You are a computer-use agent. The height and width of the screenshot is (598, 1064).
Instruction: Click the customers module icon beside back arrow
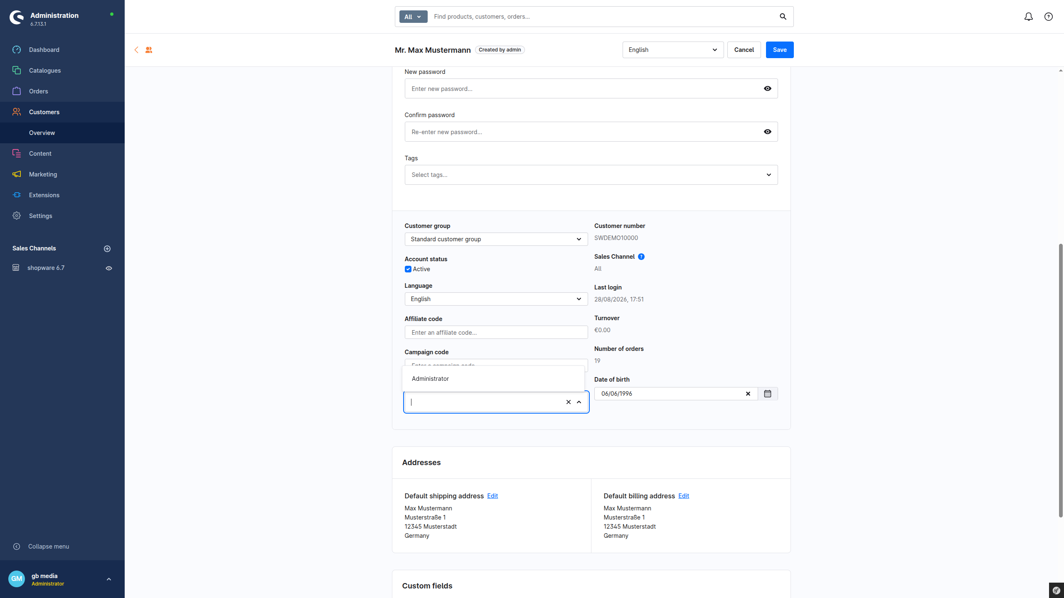pos(149,50)
